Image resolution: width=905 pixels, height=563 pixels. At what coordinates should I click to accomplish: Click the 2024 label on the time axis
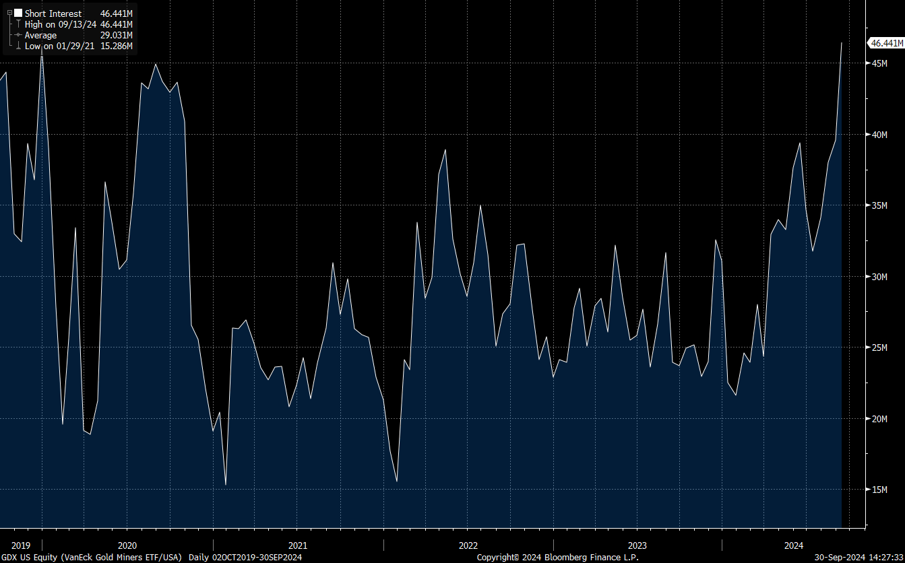(x=795, y=545)
